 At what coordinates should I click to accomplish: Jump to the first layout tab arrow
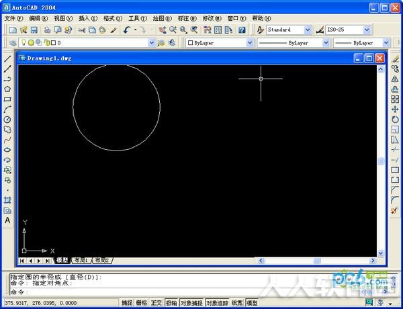click(x=22, y=261)
